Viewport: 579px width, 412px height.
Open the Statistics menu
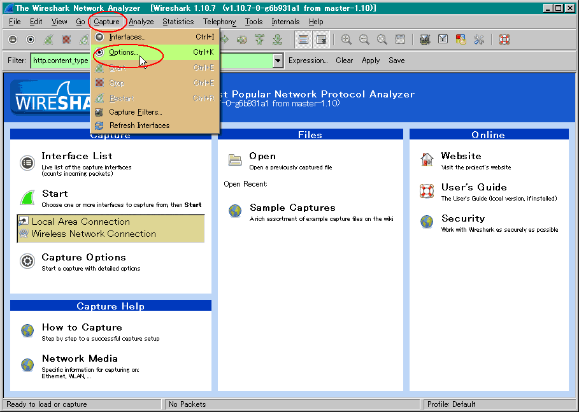click(x=178, y=22)
